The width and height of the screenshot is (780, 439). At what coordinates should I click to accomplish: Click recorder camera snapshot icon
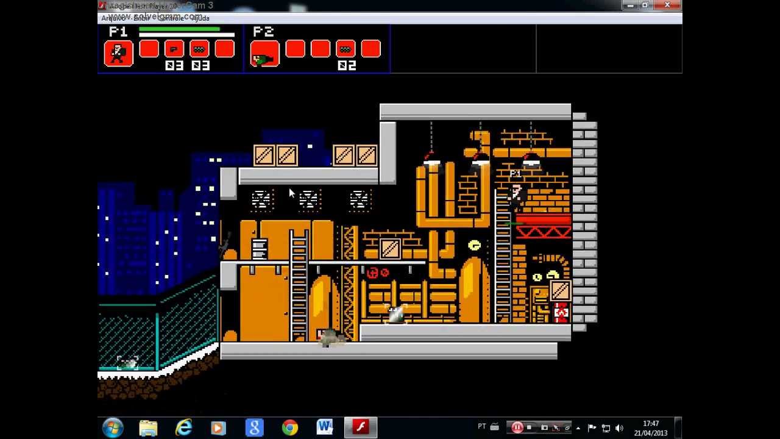click(x=544, y=427)
